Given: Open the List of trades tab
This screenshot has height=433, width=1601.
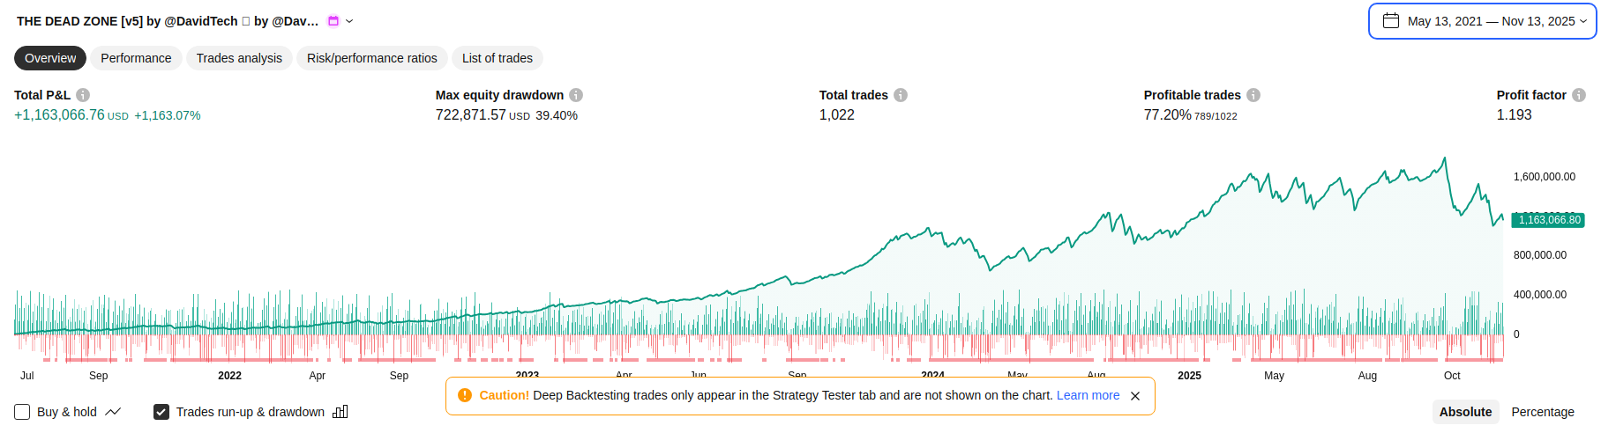Looking at the screenshot, I should [497, 58].
